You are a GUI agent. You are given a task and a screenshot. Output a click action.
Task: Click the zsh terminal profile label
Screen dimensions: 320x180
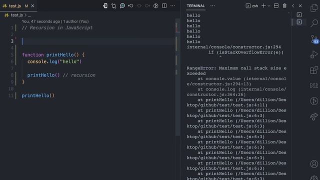pyautogui.click(x=255, y=6)
